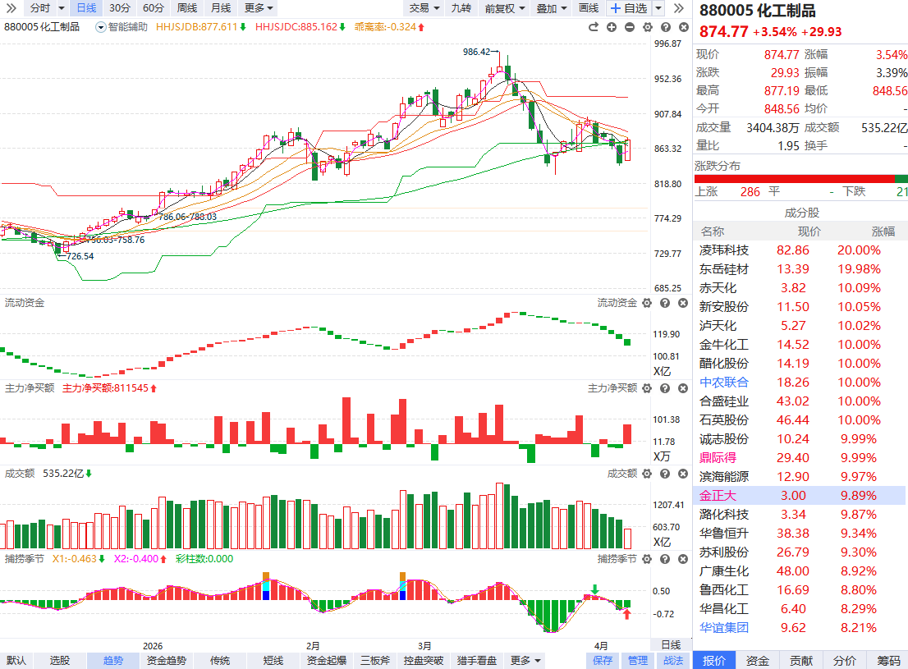
Task: Select 三板斧 indicator tab
Action: click(375, 661)
